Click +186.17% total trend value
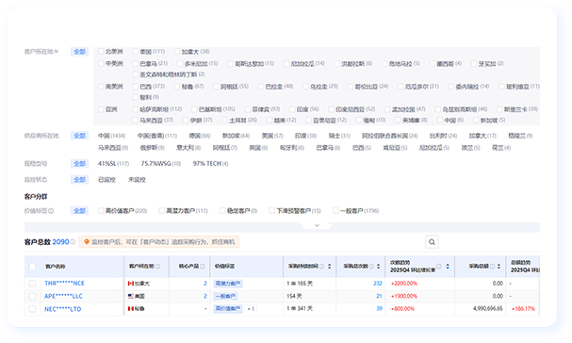The width and height of the screenshot is (572, 343). click(523, 309)
